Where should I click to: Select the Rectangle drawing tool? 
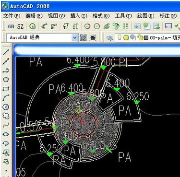tap(6, 88)
